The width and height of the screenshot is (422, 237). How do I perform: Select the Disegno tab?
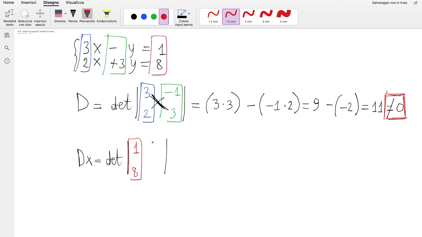51,3
